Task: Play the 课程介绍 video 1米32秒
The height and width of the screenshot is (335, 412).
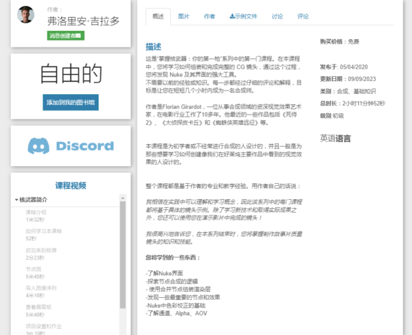Action: [x=36, y=216]
